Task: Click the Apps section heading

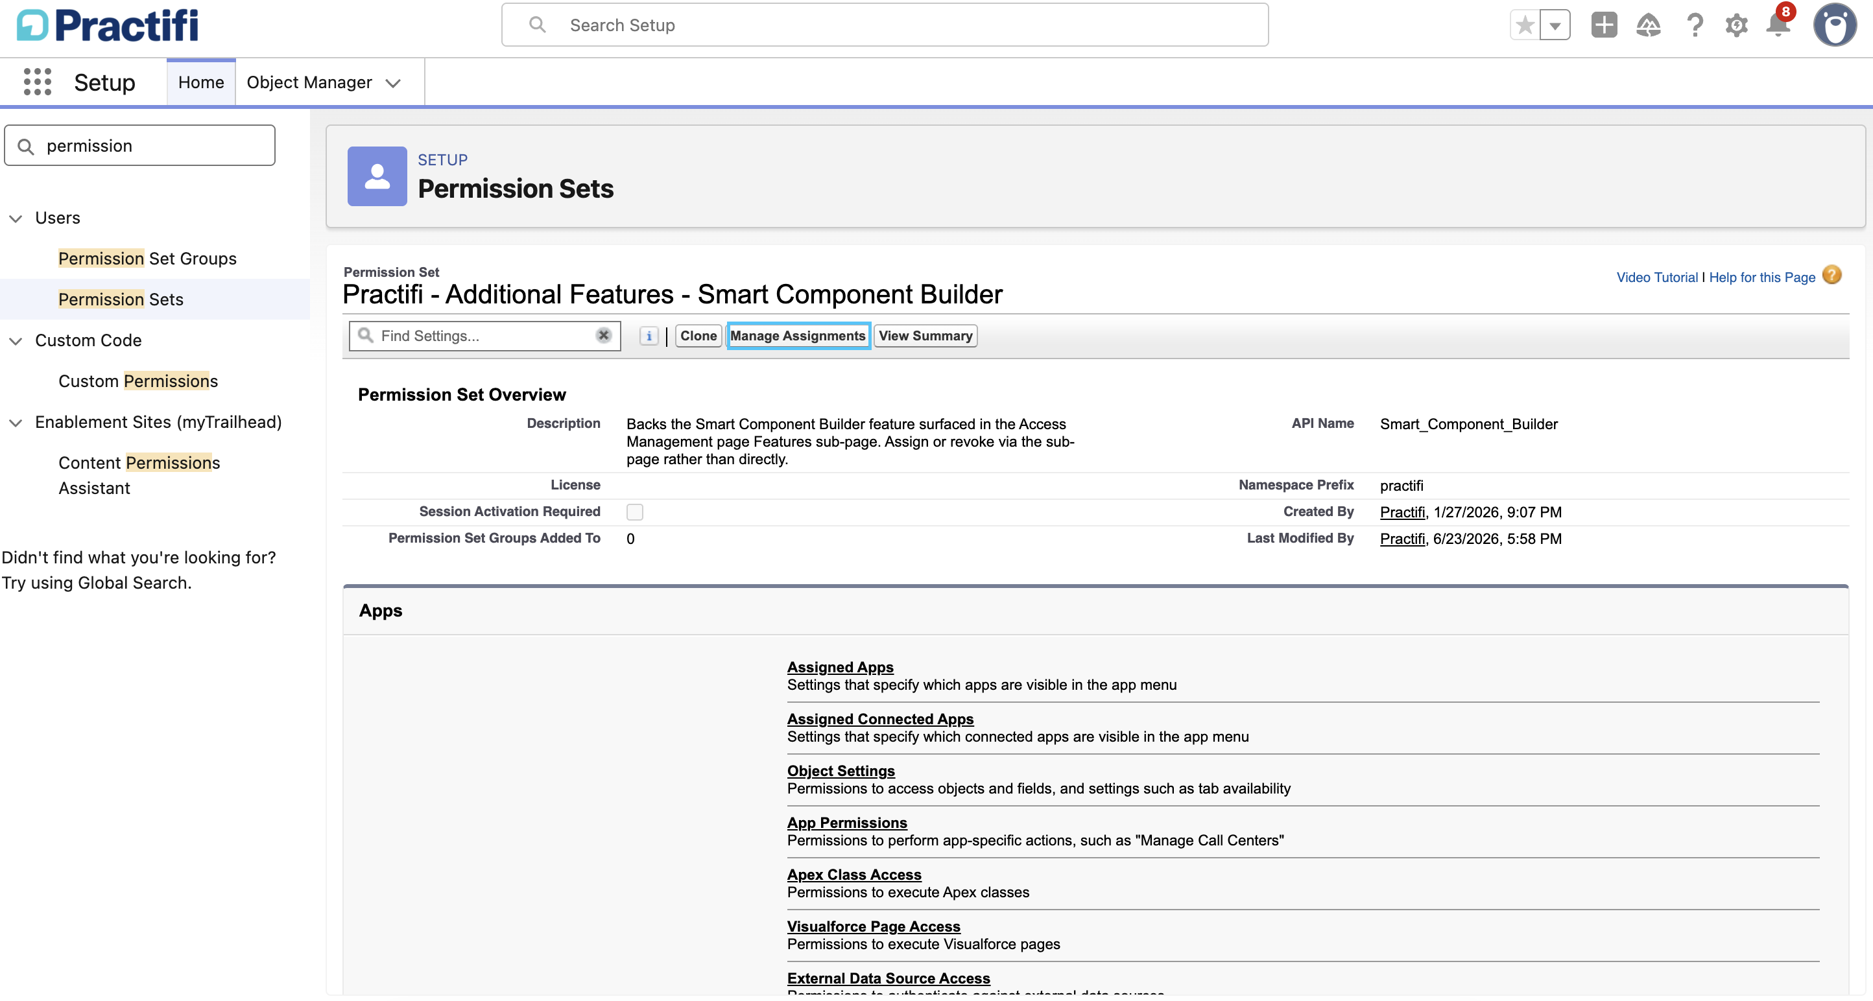Action: pos(380,611)
